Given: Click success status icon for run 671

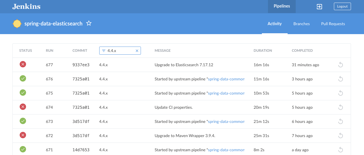Looking at the screenshot, I should click(x=23, y=150).
